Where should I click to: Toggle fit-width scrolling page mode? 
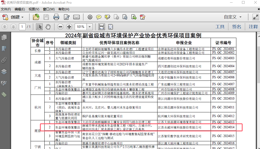pos(101,27)
